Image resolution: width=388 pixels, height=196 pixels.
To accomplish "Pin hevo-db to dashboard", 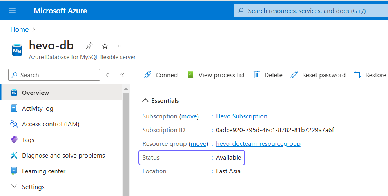I will coord(89,46).
